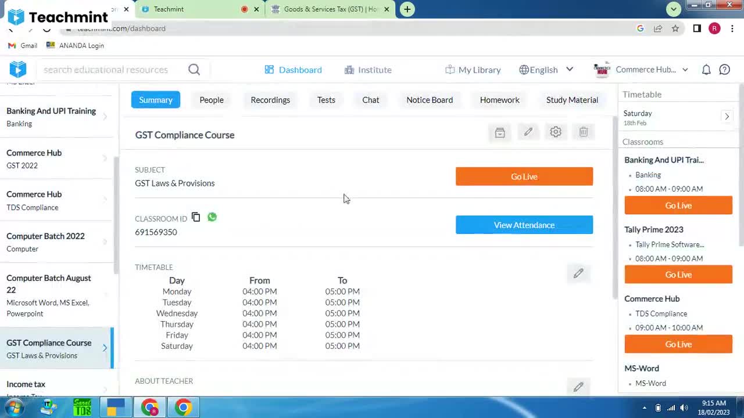Open Chrome taskbar icon with R badge
The height and width of the screenshot is (418, 744).
pyautogui.click(x=150, y=408)
